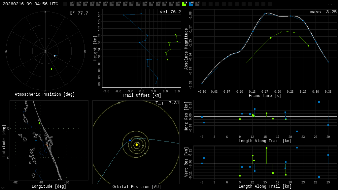The image size is (338, 190).
Task: Toggle station 14 box in top bar
Action: click(158, 4)
